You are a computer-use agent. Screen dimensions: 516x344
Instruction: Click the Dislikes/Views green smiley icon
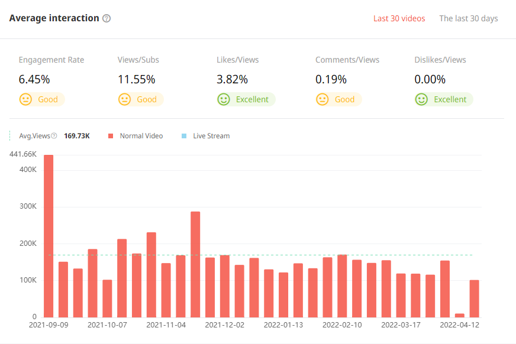pos(421,99)
